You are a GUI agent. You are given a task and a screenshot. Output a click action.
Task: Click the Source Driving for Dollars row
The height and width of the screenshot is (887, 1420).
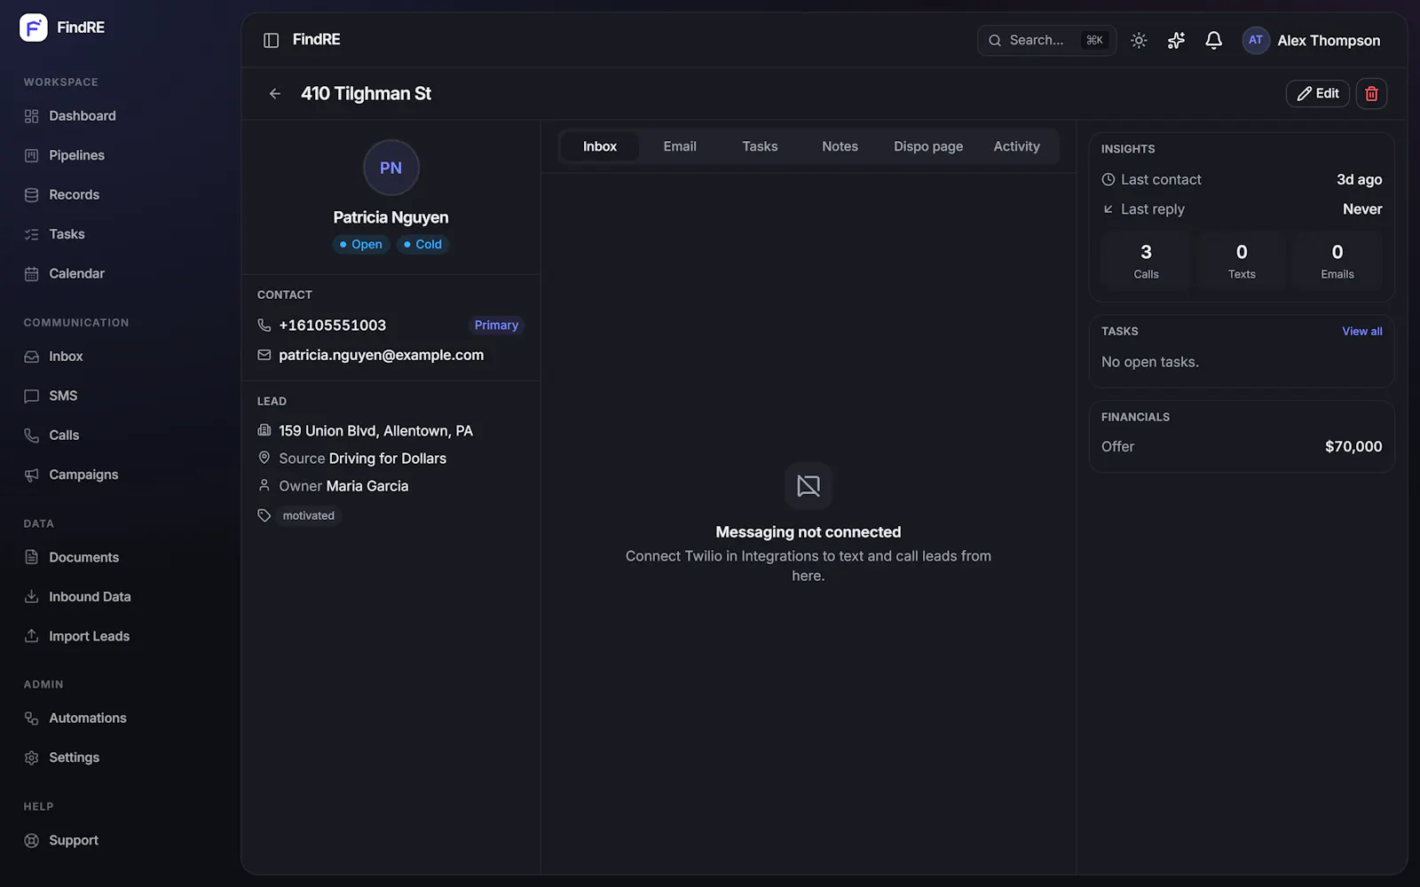[352, 459]
